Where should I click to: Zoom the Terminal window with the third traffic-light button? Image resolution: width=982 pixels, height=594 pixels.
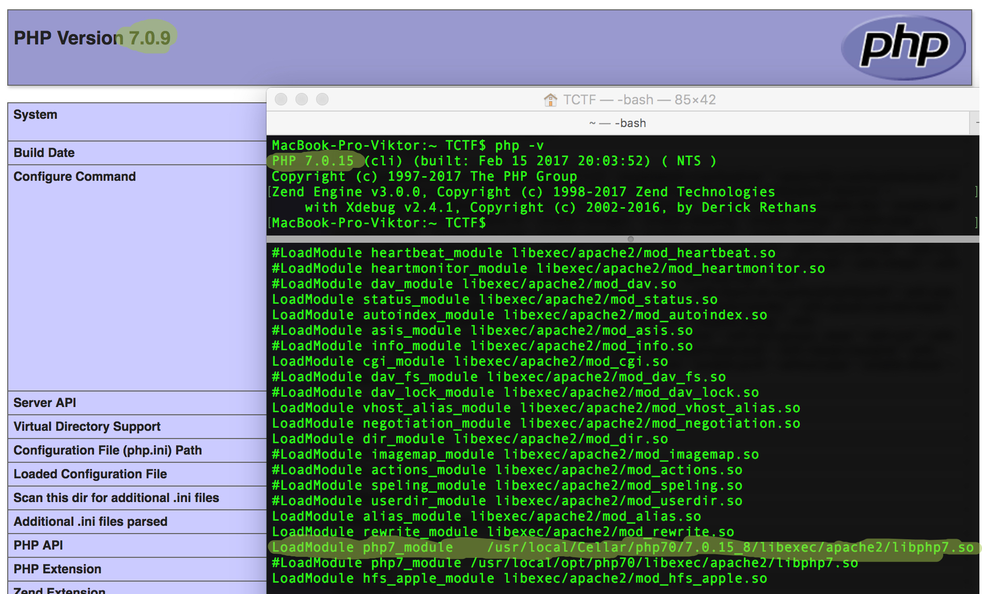click(x=322, y=99)
